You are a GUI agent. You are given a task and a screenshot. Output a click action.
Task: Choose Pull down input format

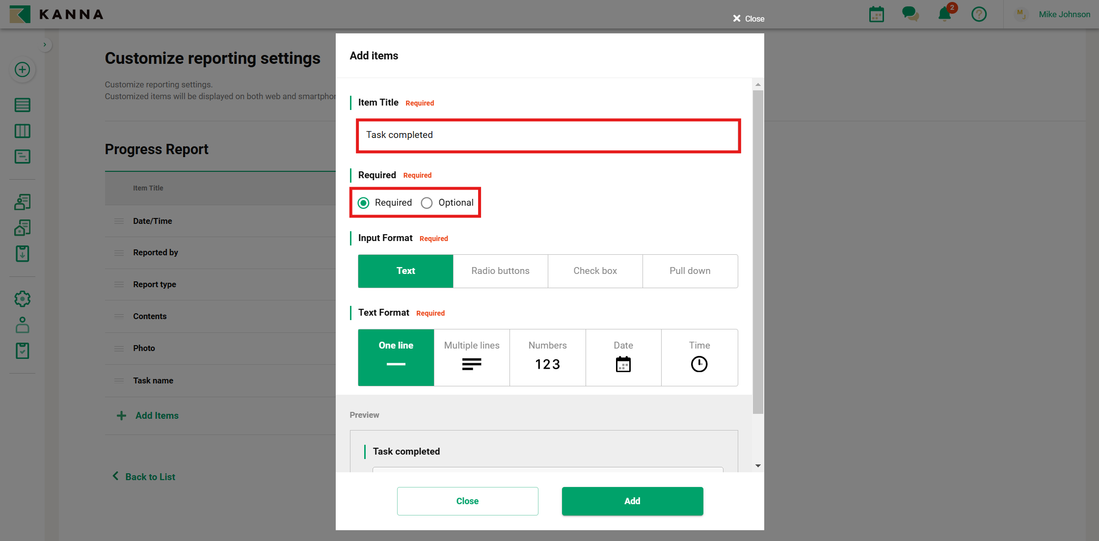pyautogui.click(x=690, y=271)
